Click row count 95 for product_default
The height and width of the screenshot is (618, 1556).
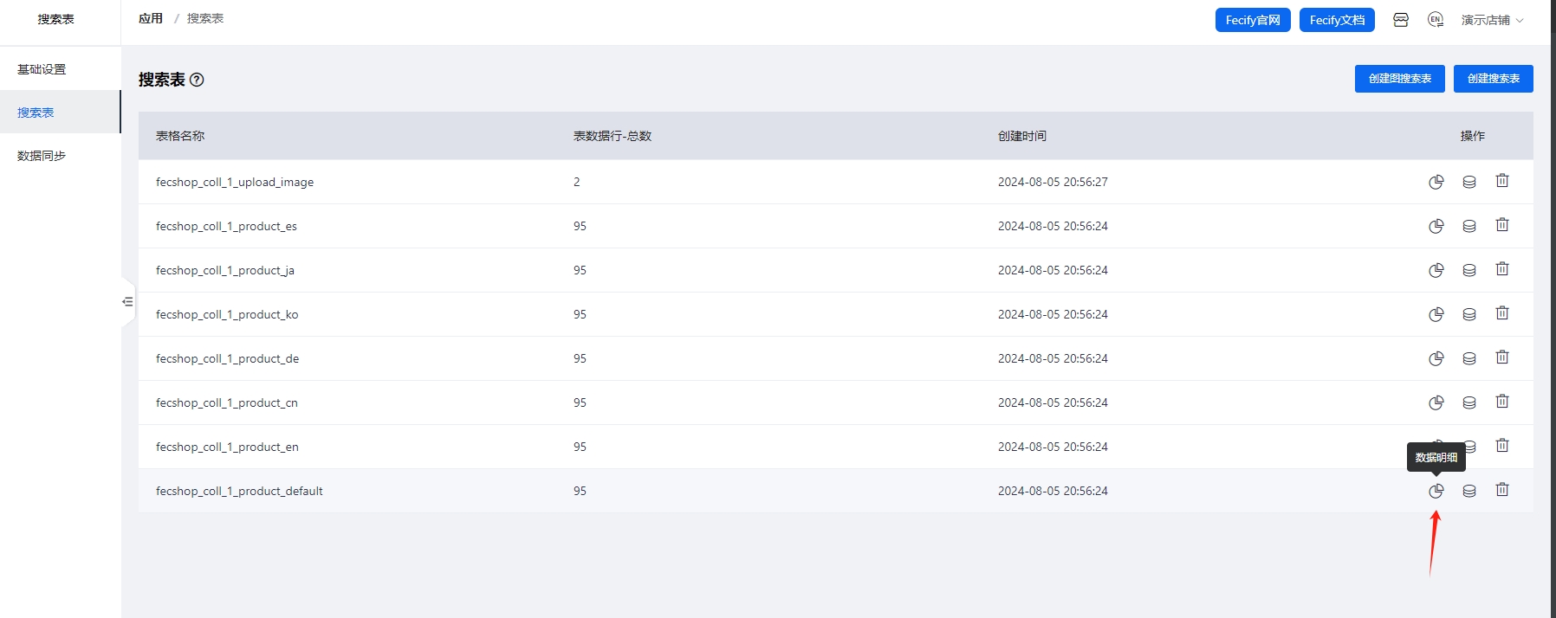(x=580, y=491)
